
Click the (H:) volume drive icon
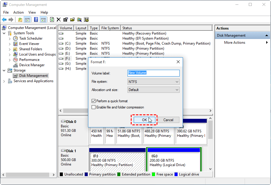(x=61, y=69)
